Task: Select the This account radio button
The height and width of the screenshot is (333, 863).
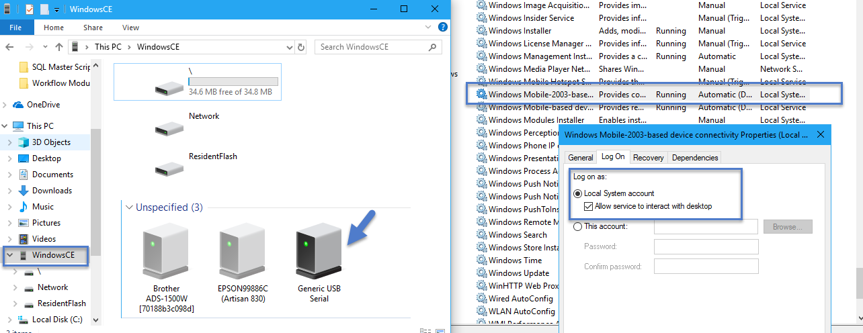Action: 578,227
